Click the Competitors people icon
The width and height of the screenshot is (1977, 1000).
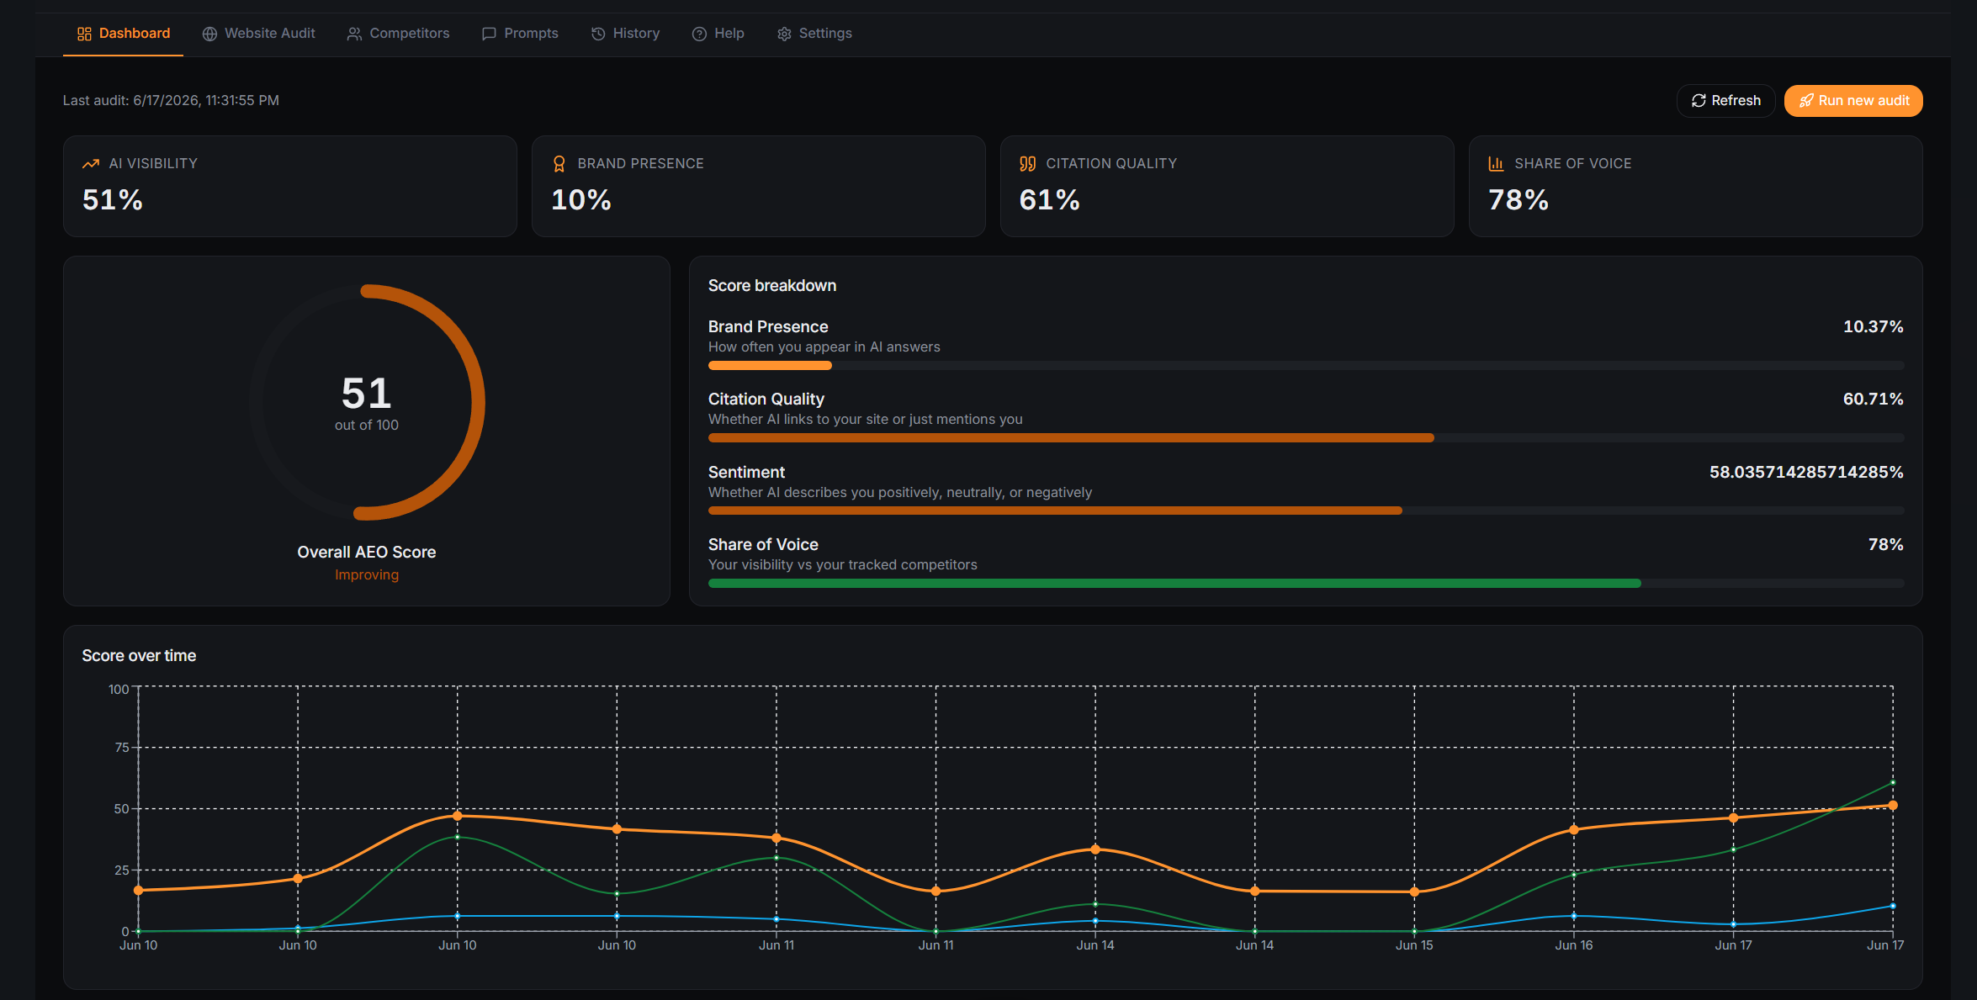tap(354, 34)
